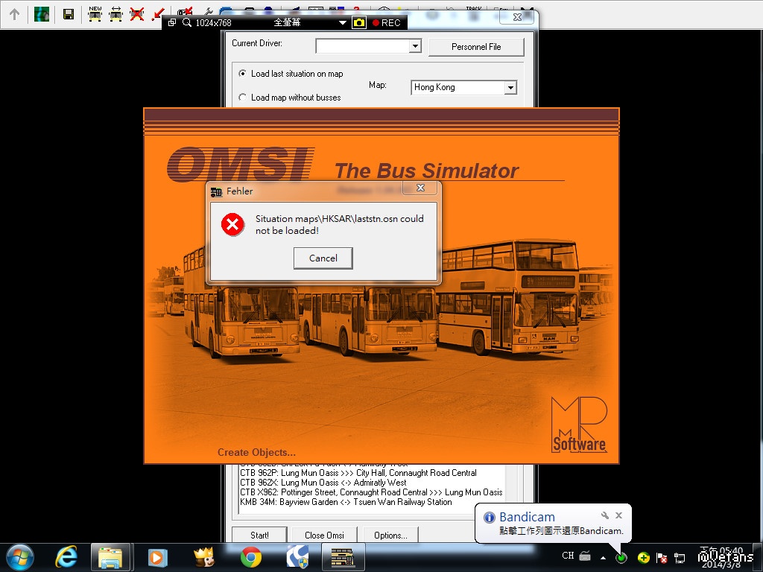Click the up arrow toolbar icon
The height and width of the screenshot is (572, 763).
15,14
